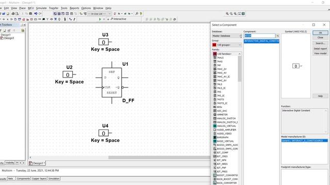The height and width of the screenshot is (185, 330).
Task: Click the full screen toolbar icon
Action: click(x=243, y=14)
